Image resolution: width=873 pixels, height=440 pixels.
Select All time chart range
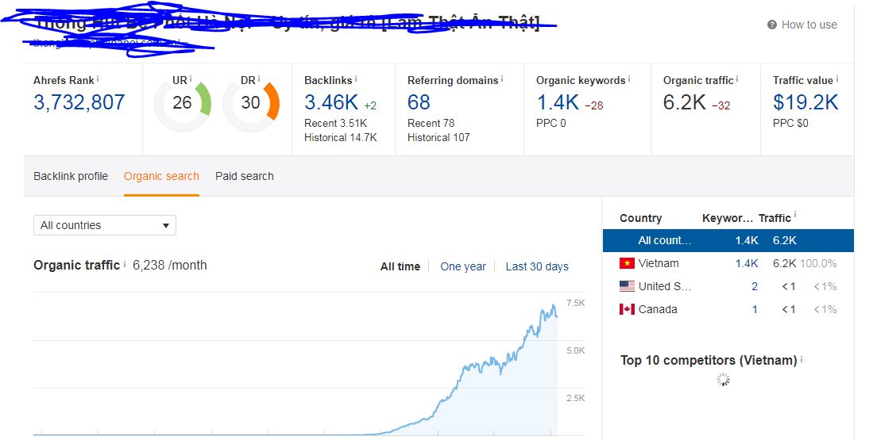click(400, 266)
